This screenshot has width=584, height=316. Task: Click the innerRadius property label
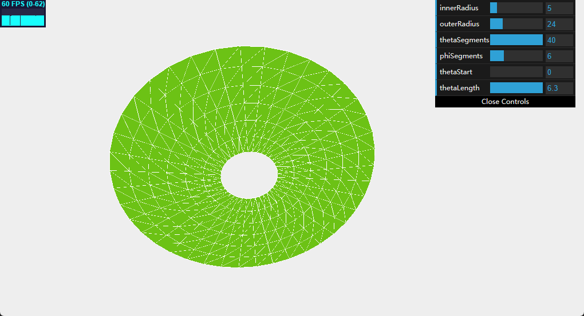(x=459, y=8)
